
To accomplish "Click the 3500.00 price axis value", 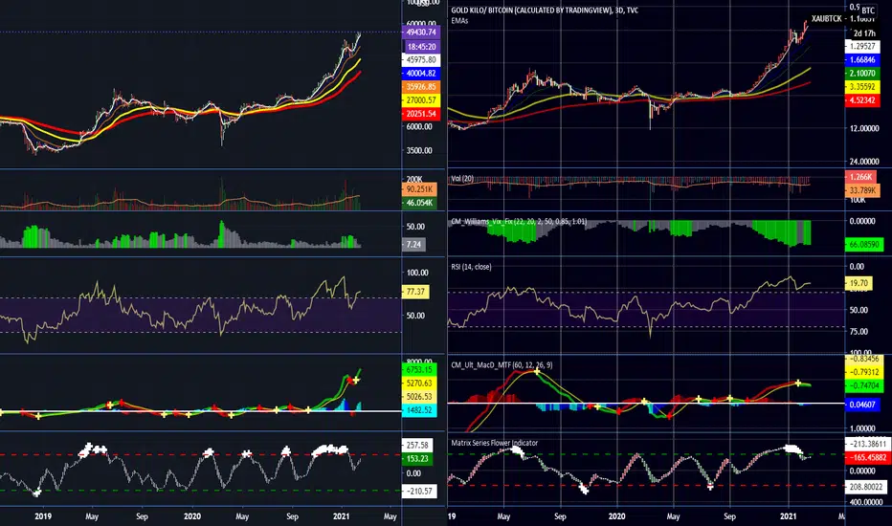I will pos(418,151).
